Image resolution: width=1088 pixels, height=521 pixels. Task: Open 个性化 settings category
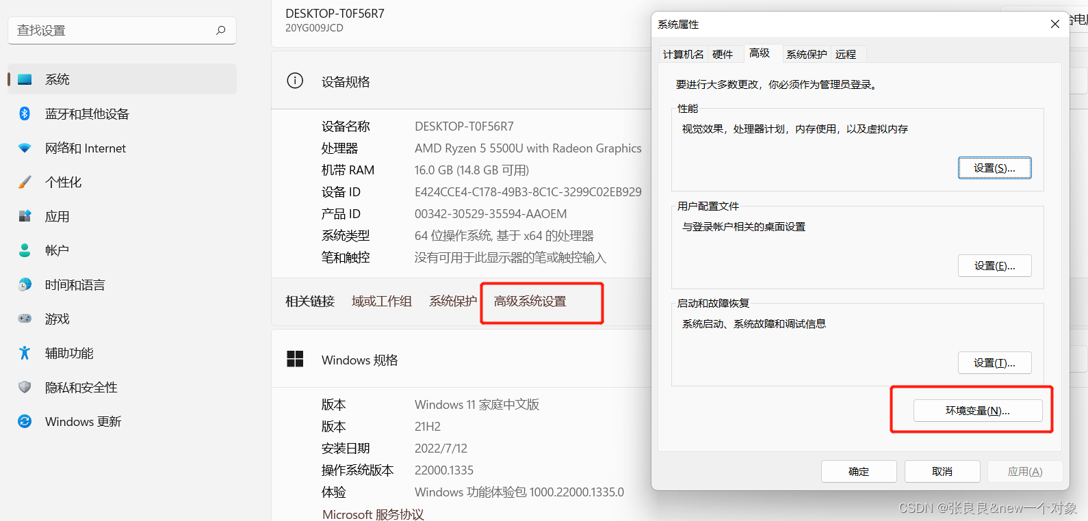click(122, 182)
